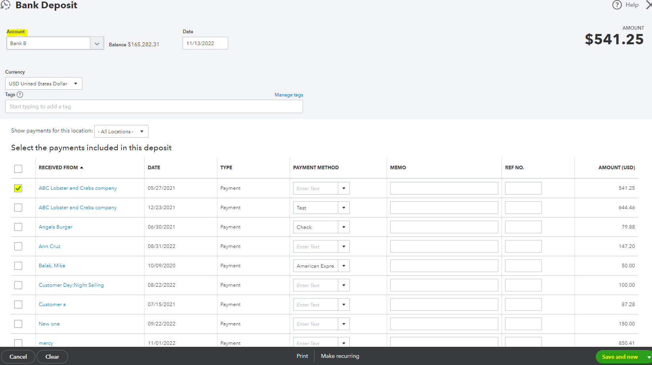
Task: Check the Customer Day:Night Sailing payment box
Action: (18, 285)
